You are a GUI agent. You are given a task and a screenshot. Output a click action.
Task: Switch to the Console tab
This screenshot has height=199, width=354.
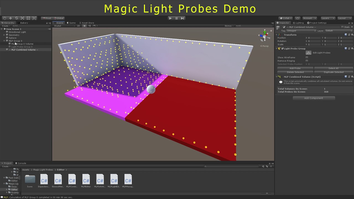20,163
